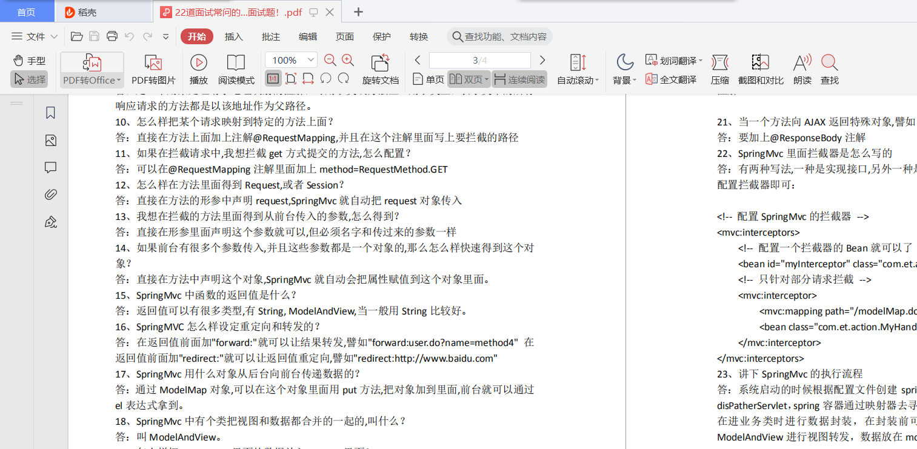Click the 旋转文档 rotate document icon
The image size is (917, 449).
(381, 70)
